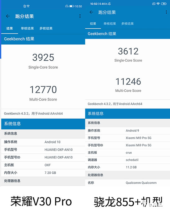This screenshot has height=216, width=170.
Task: Select the 结果 tab on the right phone
Action: click(x=93, y=24)
